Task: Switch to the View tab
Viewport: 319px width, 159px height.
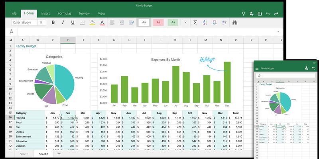Action: pyautogui.click(x=102, y=14)
